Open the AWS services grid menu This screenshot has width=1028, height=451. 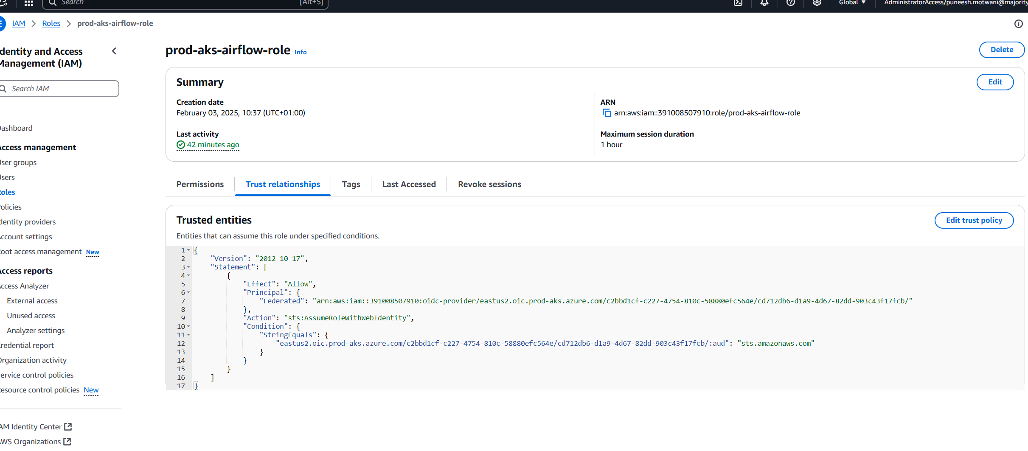click(29, 3)
